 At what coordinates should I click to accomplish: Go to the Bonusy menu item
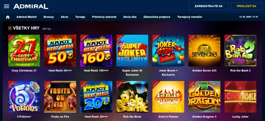(49, 17)
